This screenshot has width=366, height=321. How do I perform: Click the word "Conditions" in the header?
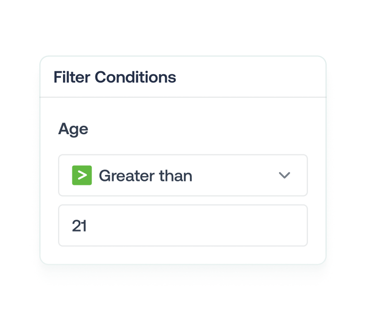[135, 77]
